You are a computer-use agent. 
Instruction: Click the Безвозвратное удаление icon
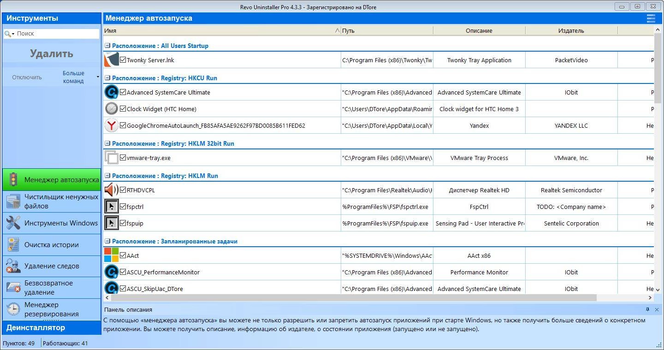(x=13, y=288)
